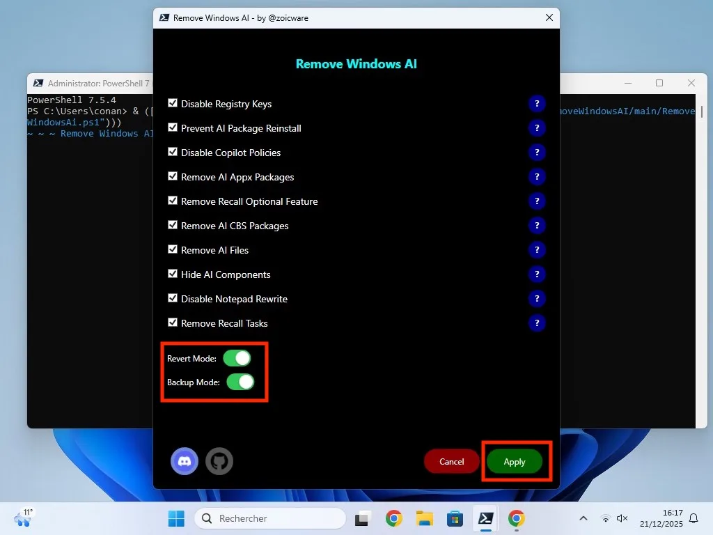713x535 pixels.
Task: Open network Wi-Fi status in tray
Action: click(605, 518)
